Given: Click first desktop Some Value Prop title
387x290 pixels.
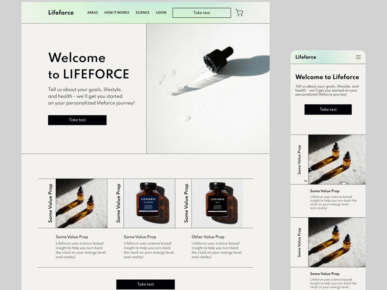Looking at the screenshot, I should [x=72, y=237].
